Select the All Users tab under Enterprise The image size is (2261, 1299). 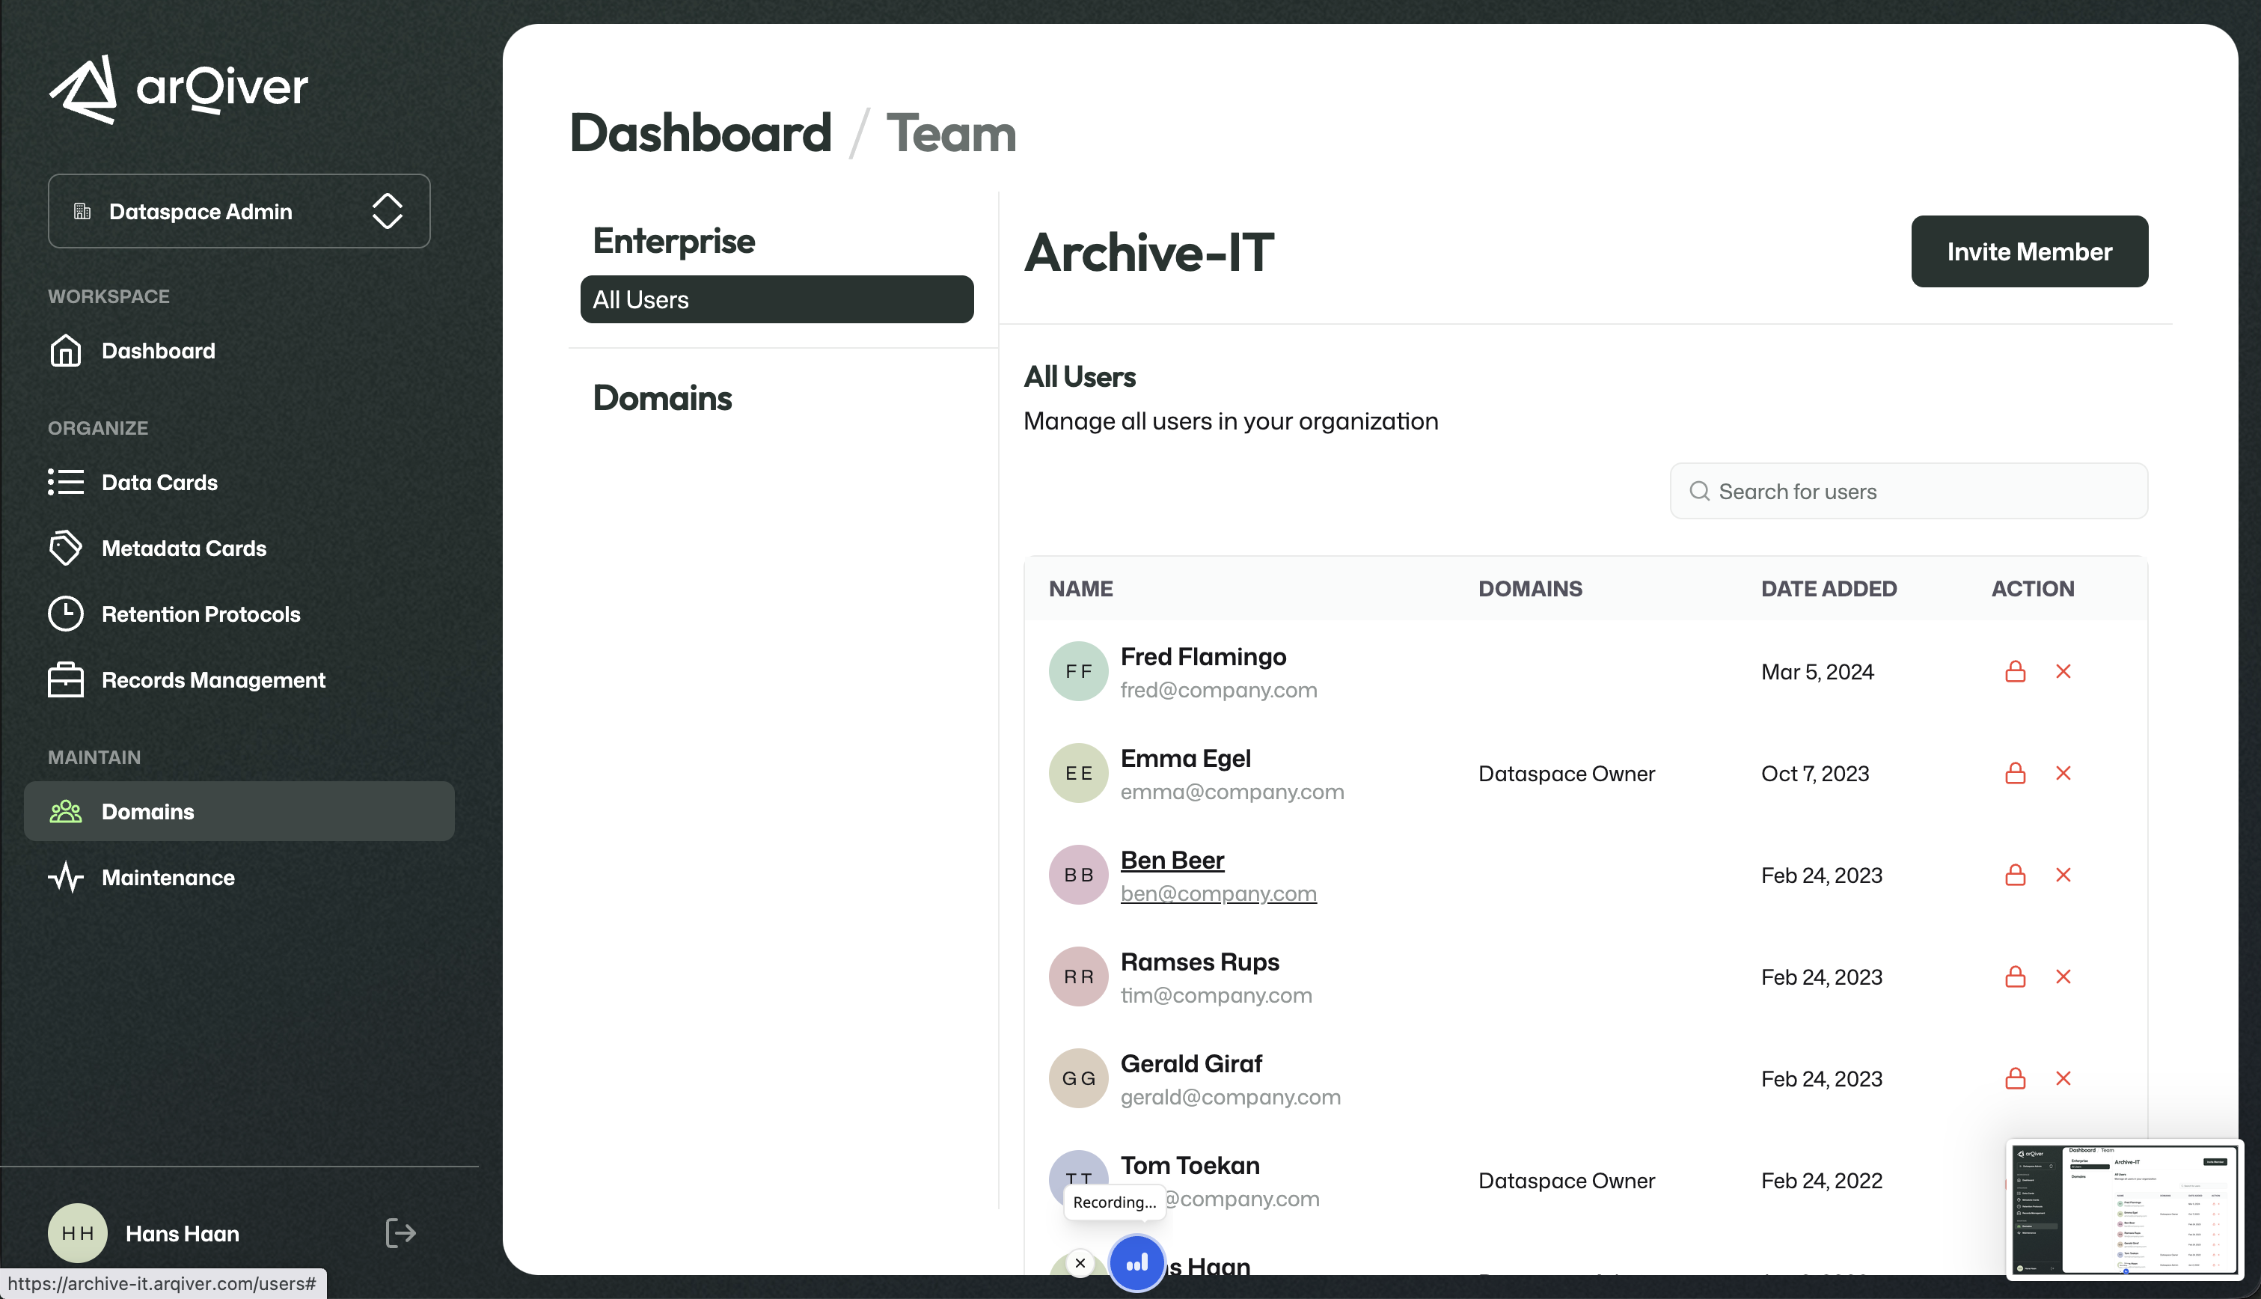[777, 300]
